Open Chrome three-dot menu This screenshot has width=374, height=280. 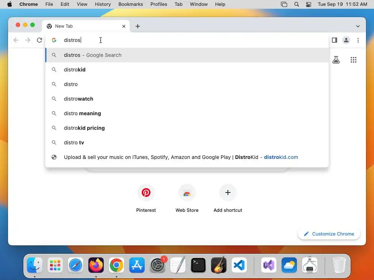[358, 40]
